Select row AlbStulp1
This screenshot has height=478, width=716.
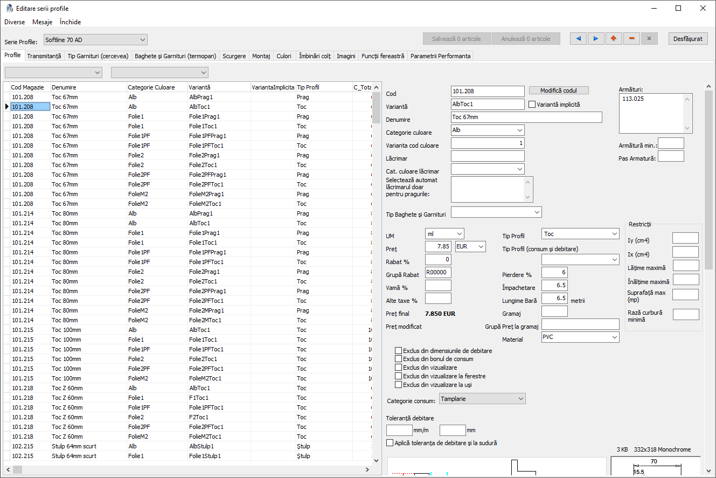pyautogui.click(x=187, y=446)
